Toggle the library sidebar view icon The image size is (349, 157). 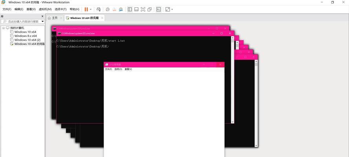point(130,9)
